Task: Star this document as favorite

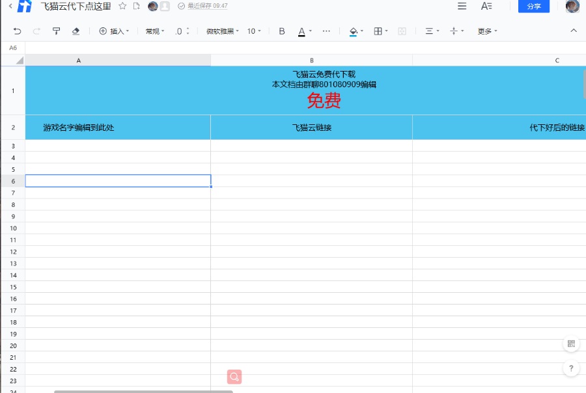Action: coord(122,6)
